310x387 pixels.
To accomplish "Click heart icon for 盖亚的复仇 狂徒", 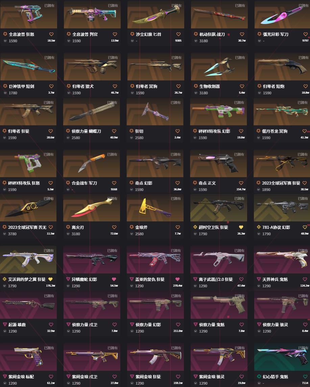I will tap(177, 279).
